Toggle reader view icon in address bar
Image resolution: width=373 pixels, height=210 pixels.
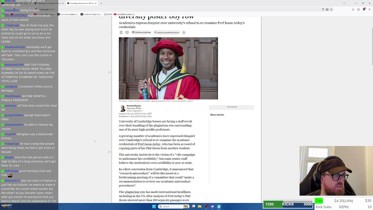[x=323, y=9]
